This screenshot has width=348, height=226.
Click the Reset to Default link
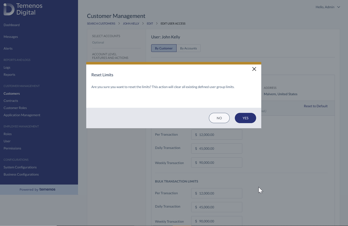click(316, 106)
